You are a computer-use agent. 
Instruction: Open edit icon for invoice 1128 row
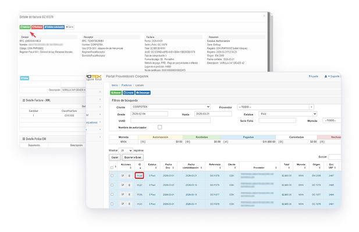123,176
